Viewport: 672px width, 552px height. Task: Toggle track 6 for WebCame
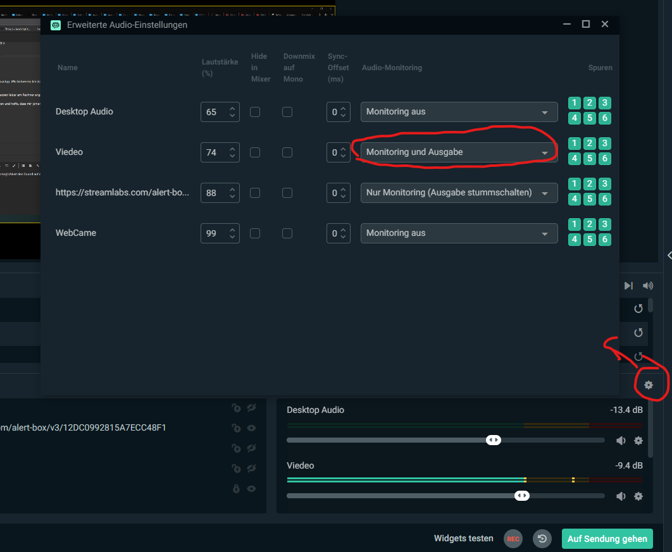tap(605, 240)
